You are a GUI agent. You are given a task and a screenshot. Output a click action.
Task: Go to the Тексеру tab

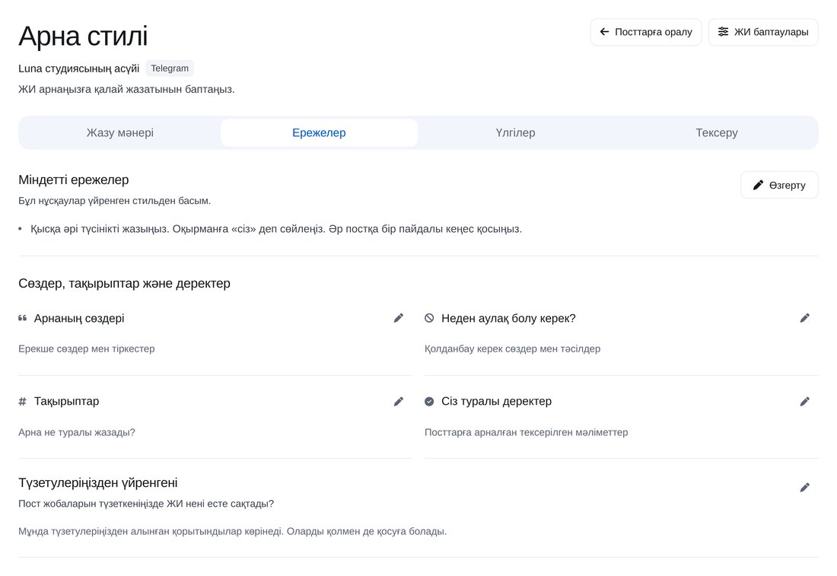pyautogui.click(x=716, y=132)
